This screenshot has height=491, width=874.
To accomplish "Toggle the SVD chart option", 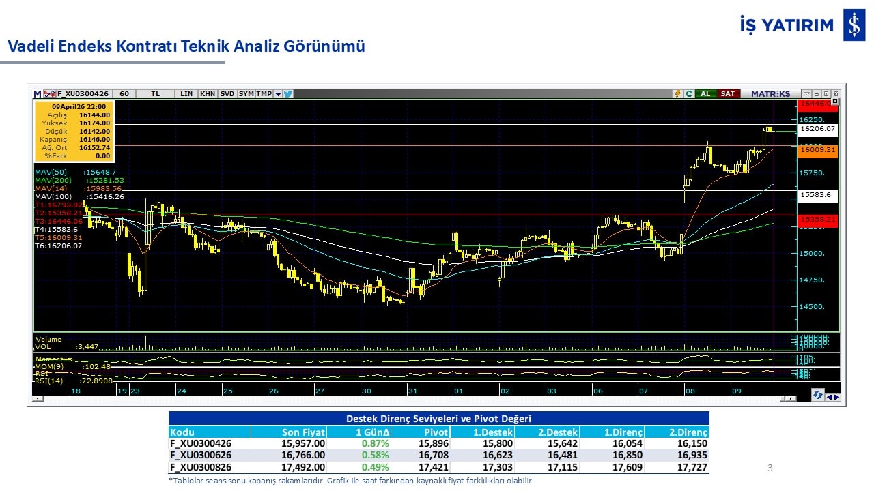I will pos(227,94).
